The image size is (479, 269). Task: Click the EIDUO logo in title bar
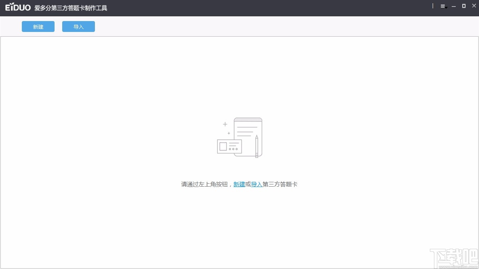click(18, 8)
